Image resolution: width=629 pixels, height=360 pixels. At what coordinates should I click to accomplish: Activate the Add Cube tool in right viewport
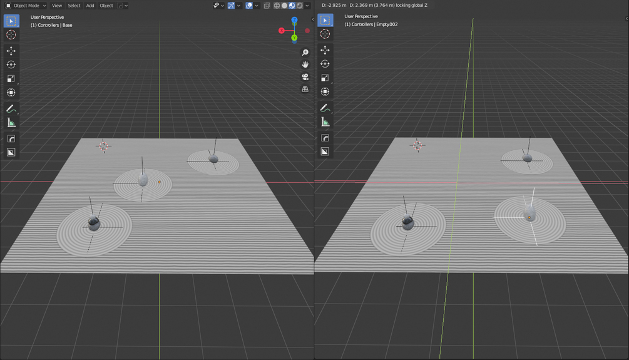pos(325,138)
